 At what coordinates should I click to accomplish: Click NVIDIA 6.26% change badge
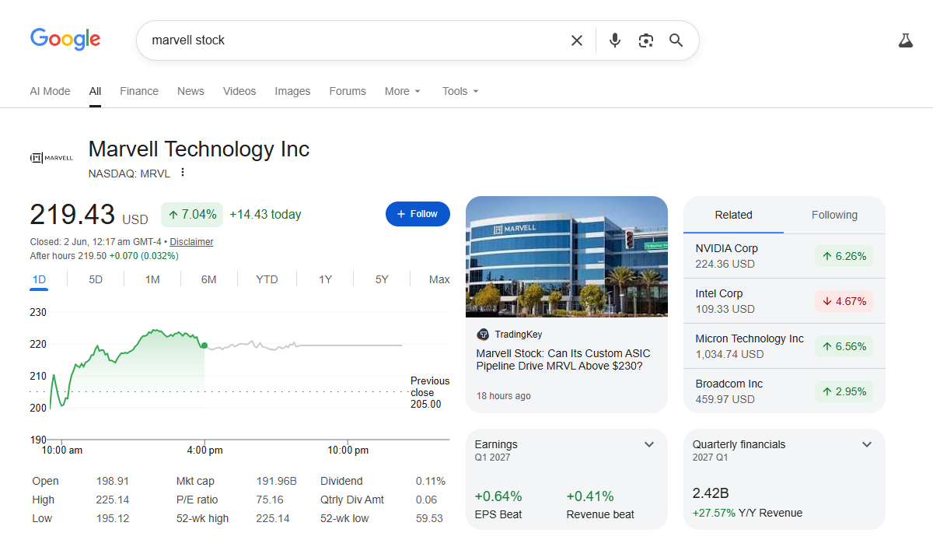coord(844,256)
